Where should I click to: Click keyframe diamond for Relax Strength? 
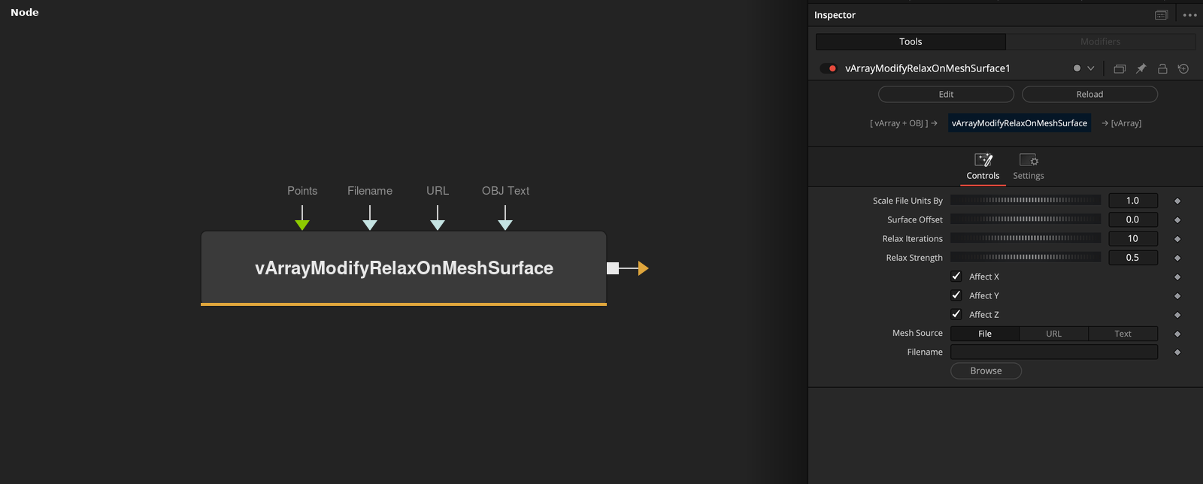(x=1177, y=258)
